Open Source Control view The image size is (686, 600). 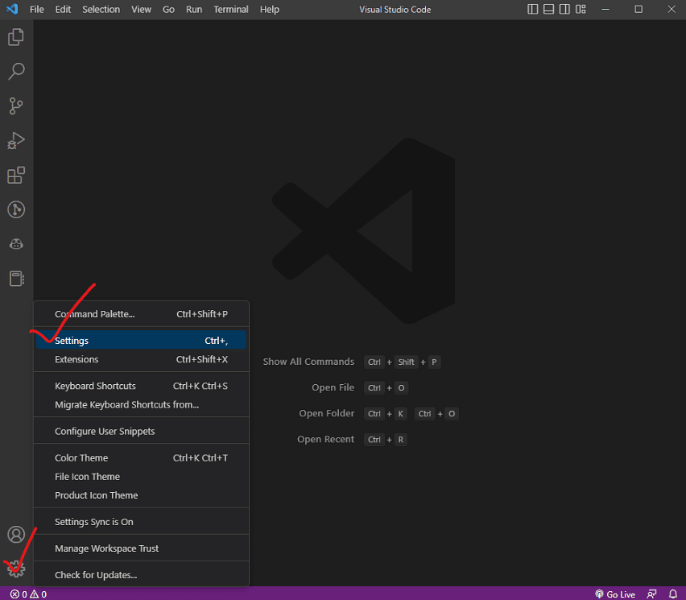tap(16, 106)
